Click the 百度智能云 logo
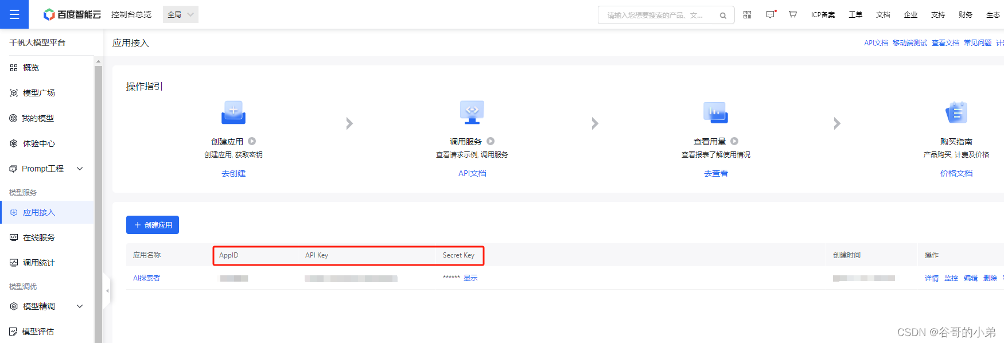The image size is (1004, 343). click(72, 14)
